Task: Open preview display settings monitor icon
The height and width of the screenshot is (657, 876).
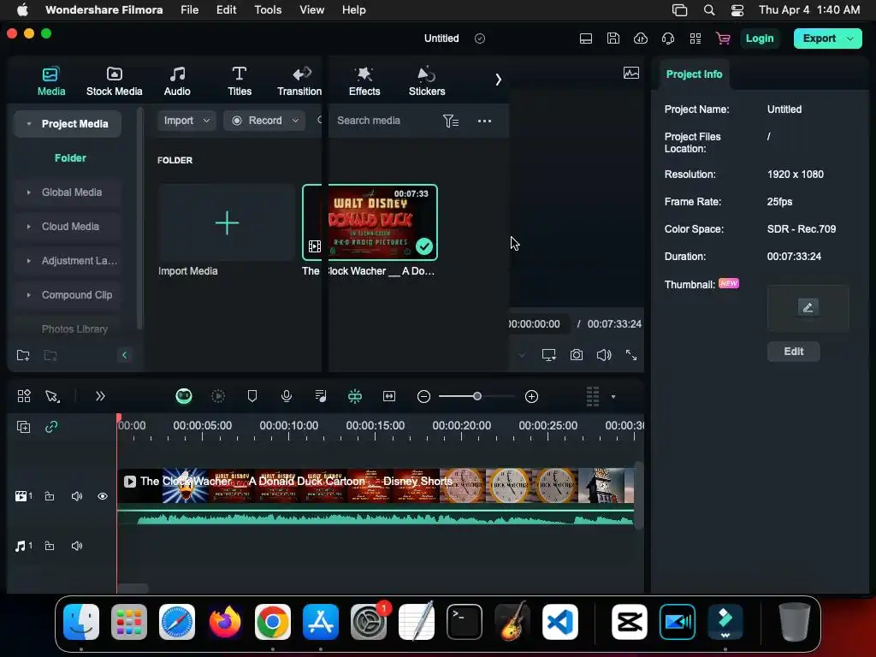Action: tap(549, 355)
